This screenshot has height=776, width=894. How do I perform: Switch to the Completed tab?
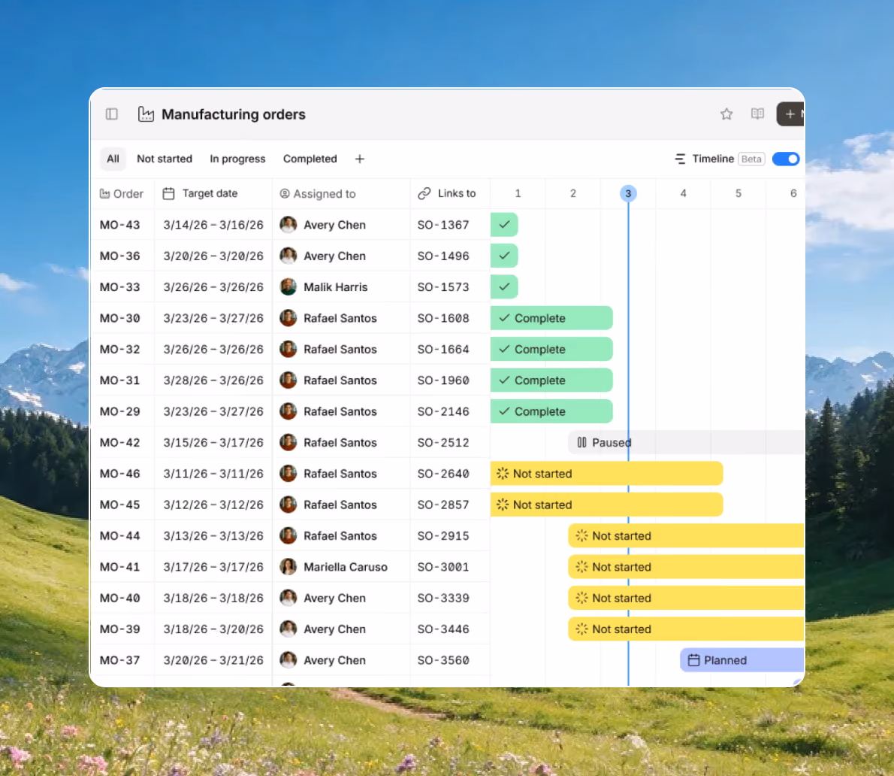click(310, 159)
